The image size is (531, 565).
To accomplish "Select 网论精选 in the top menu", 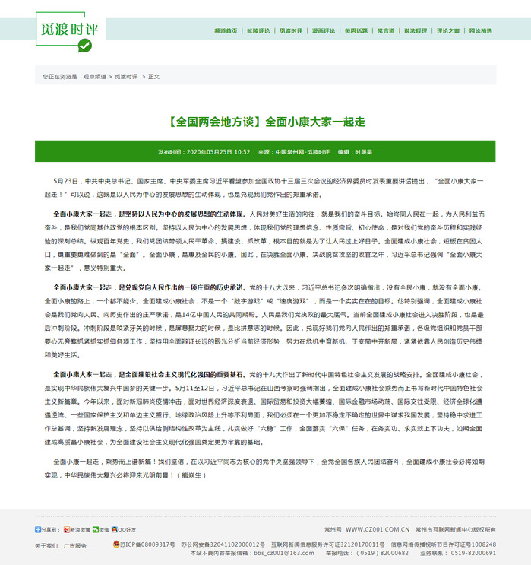I will pos(481,31).
